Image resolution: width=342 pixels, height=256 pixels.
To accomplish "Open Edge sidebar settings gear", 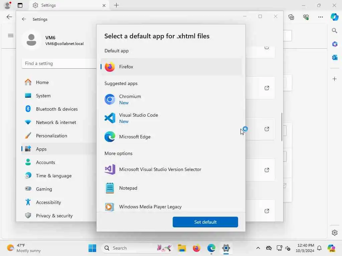I will [335, 233].
